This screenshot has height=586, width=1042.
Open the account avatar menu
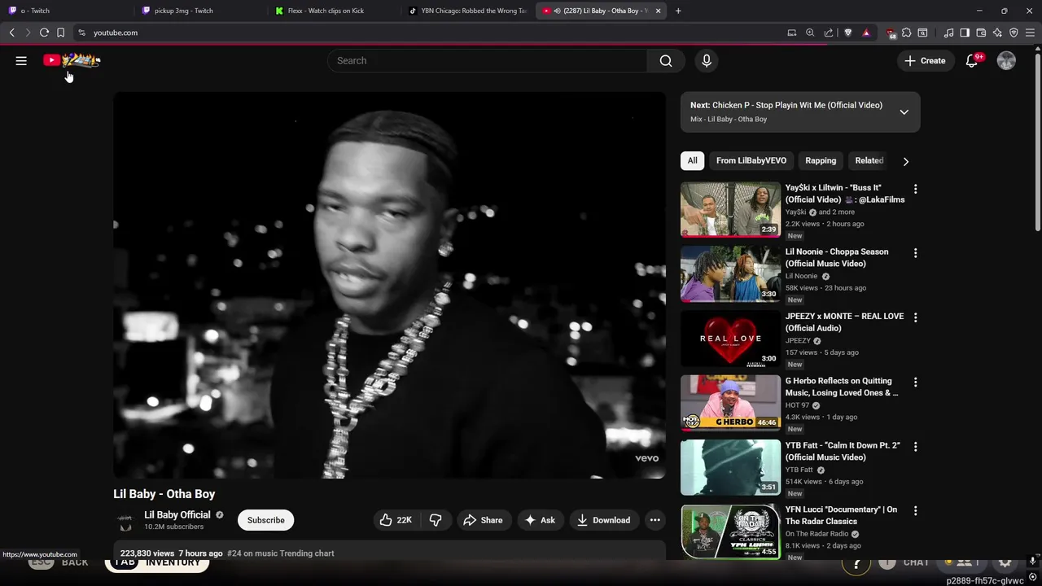1006,60
